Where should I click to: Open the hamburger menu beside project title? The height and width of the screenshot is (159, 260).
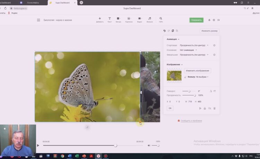(x=38, y=20)
